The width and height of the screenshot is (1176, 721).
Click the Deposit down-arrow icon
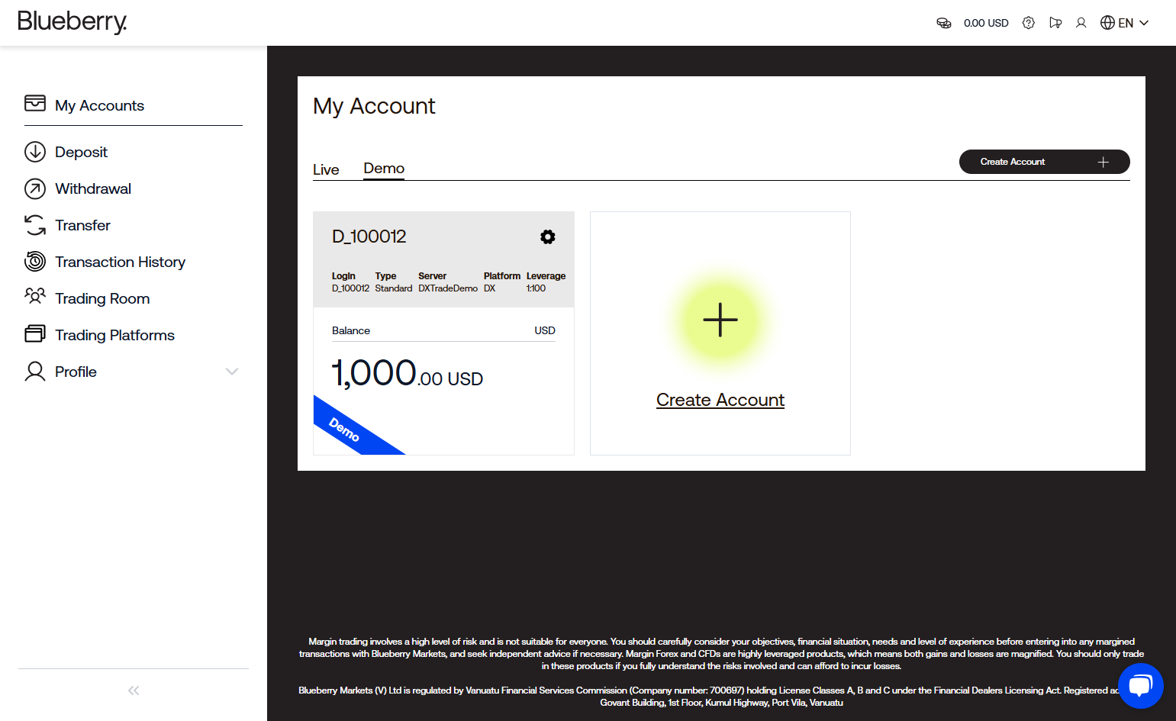35,152
